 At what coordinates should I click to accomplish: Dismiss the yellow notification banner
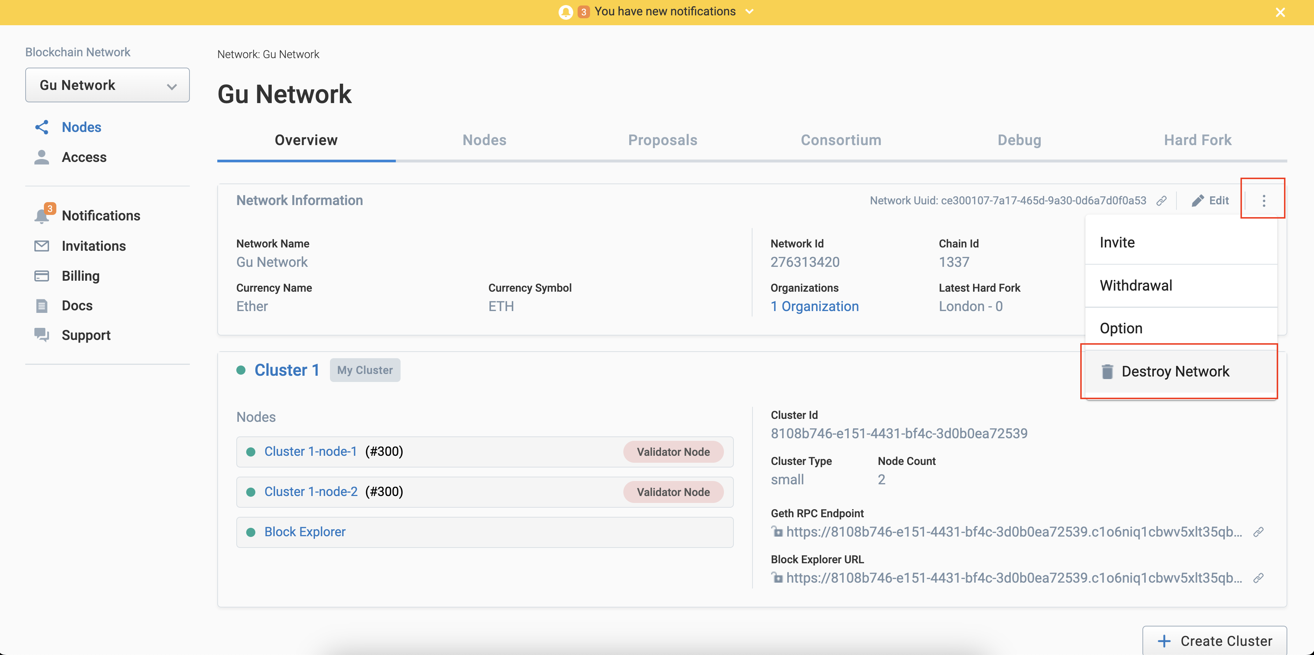point(1280,12)
